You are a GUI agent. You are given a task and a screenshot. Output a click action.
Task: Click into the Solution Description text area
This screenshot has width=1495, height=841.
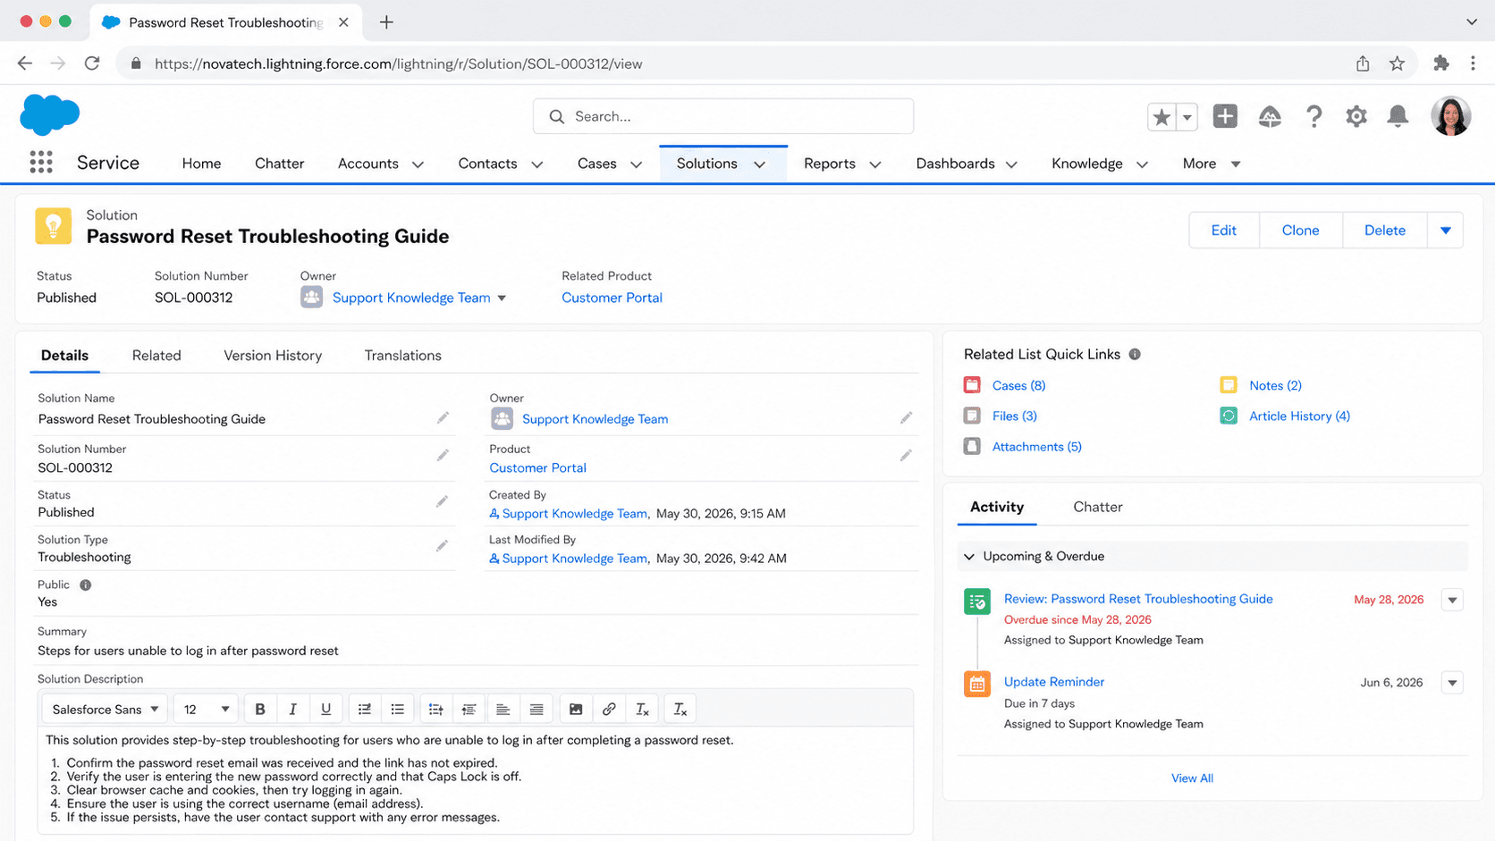(476, 778)
